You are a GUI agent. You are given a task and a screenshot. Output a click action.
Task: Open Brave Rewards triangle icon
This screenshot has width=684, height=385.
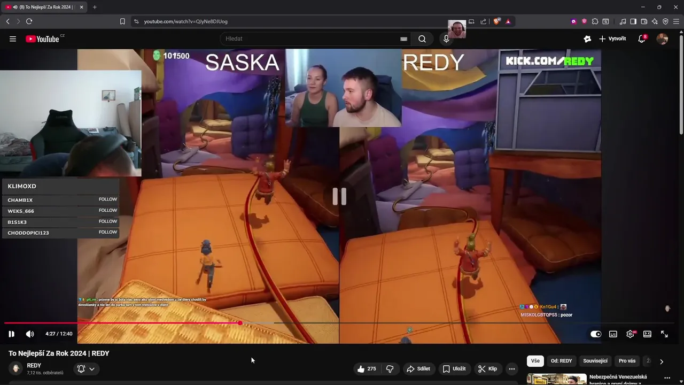[x=508, y=21]
